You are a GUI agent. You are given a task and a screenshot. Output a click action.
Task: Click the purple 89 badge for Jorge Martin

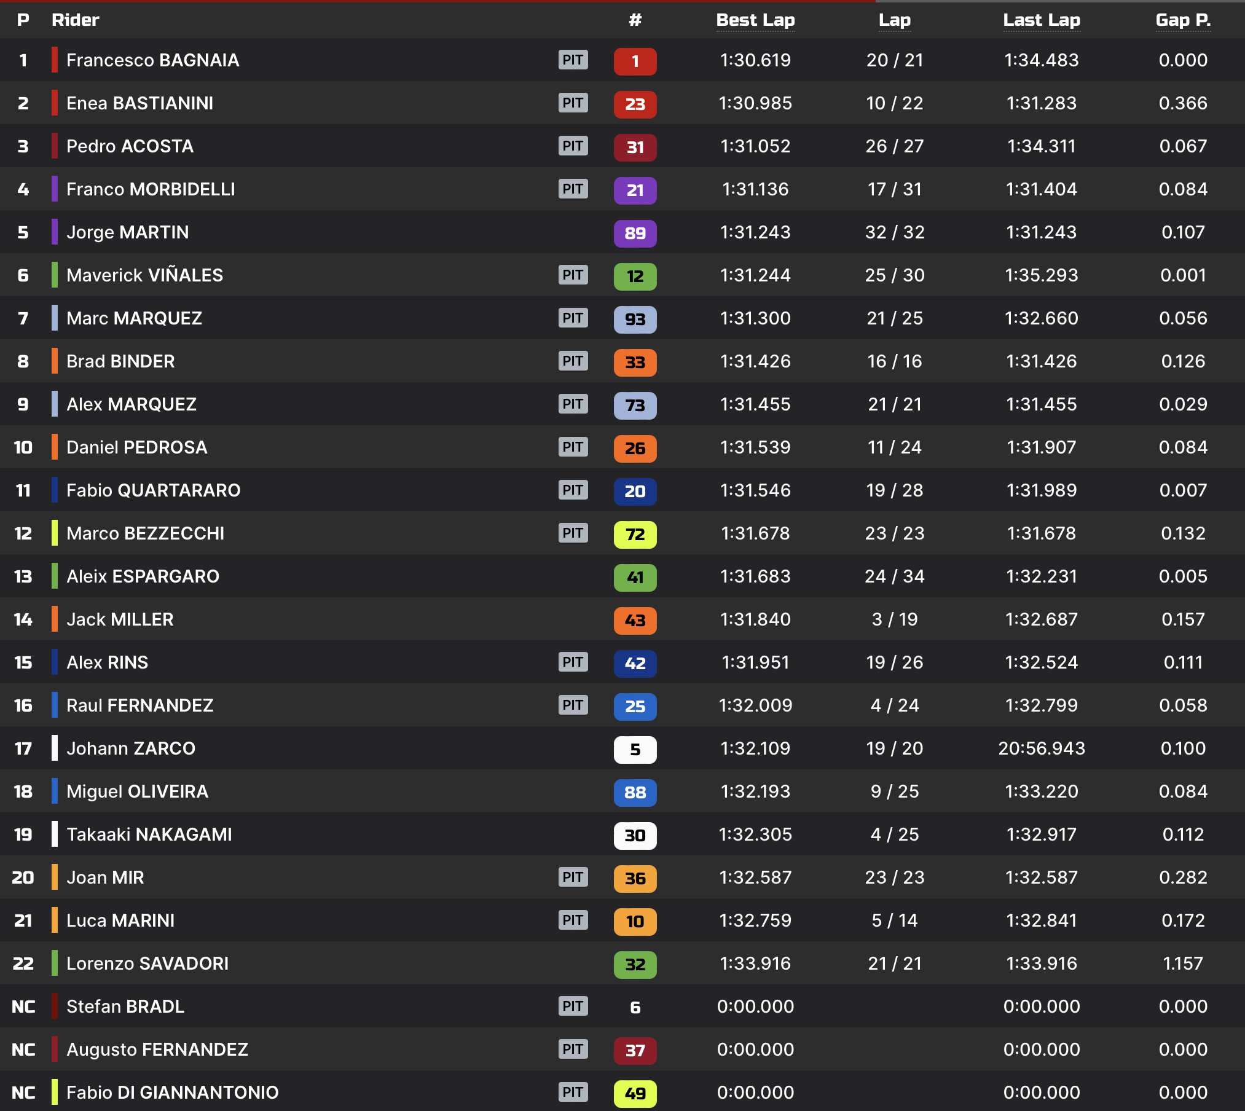click(635, 233)
